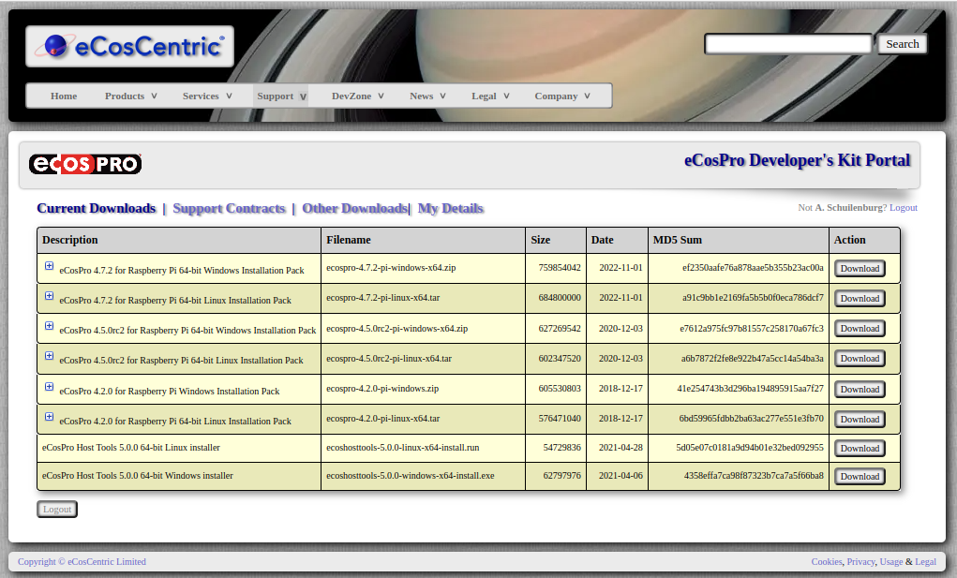Expand eCosPro 4.7.2 Windows Installation Pack row

(49, 266)
